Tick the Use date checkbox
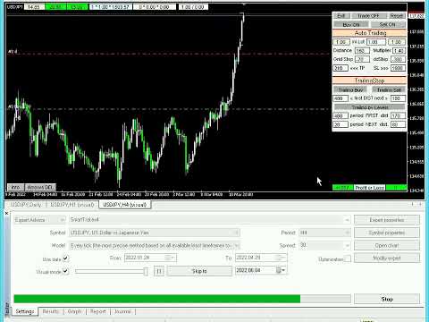This screenshot has height=322, width=429. 65,258
